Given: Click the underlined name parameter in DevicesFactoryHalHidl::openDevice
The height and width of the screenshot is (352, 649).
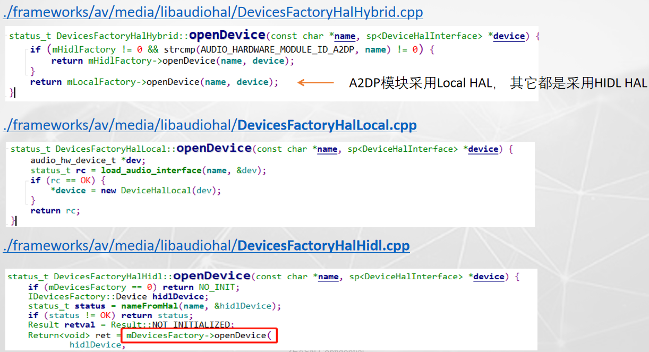Looking at the screenshot, I should [328, 277].
